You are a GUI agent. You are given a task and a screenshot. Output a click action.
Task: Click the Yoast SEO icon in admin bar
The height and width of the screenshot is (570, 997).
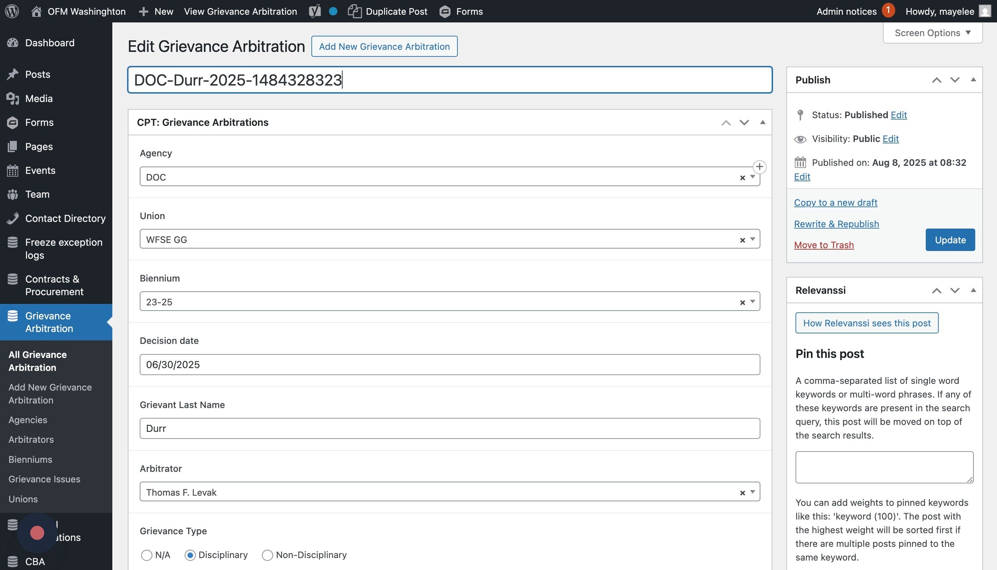point(315,11)
